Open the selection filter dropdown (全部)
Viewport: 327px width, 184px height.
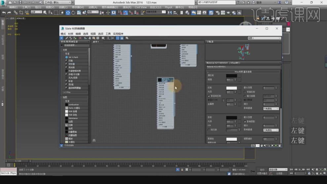point(36,12)
